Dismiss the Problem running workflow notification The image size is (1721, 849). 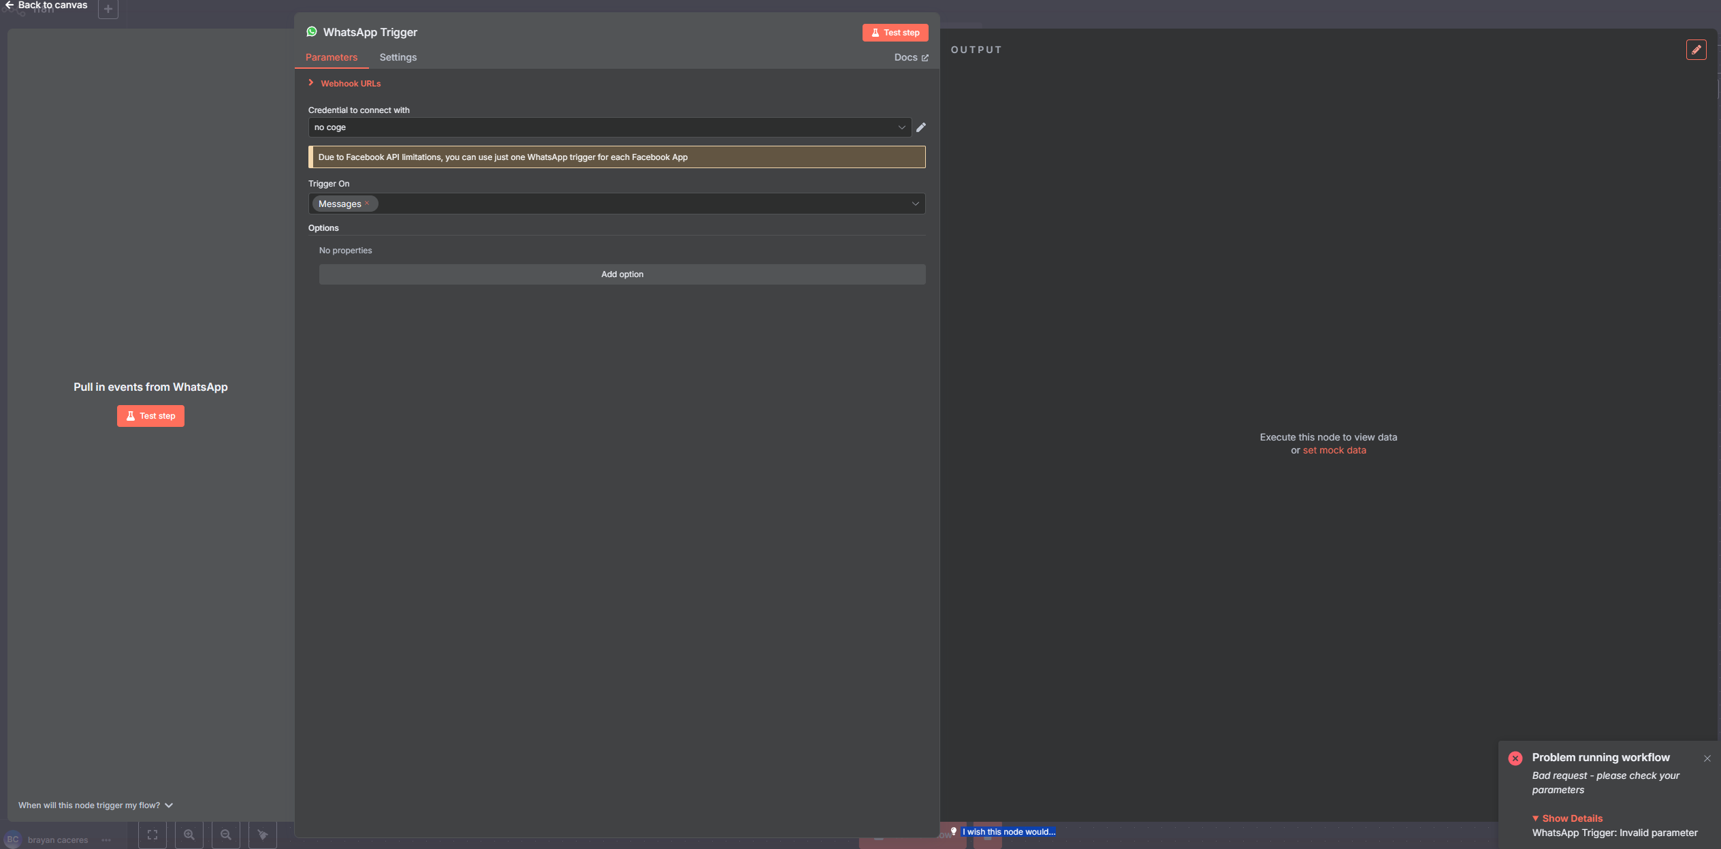(x=1707, y=758)
